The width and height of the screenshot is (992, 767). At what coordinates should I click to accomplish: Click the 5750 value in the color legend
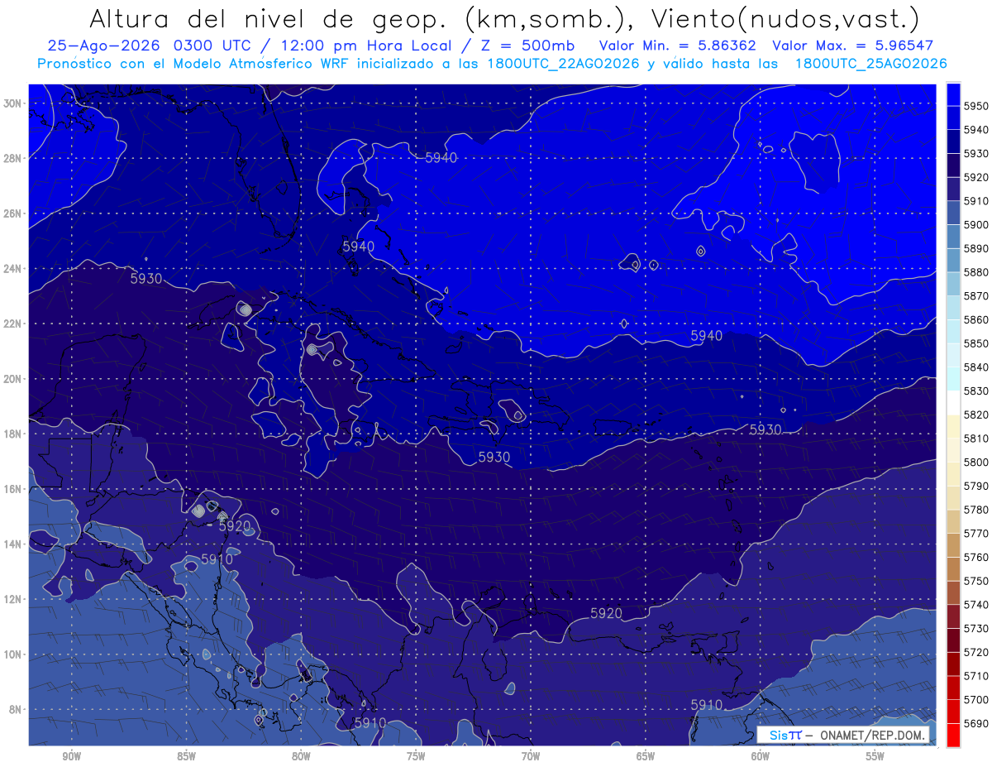click(976, 581)
